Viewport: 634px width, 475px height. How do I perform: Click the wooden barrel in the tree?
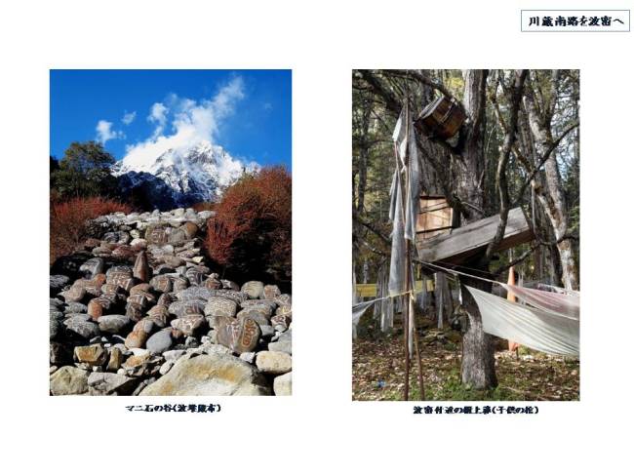coord(442,116)
